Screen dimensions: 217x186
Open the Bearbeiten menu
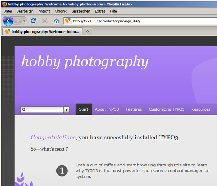pos(25,11)
